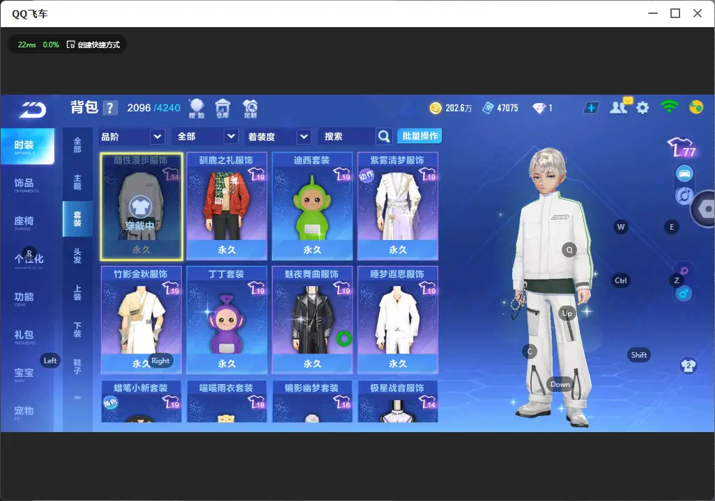
Task: Select the 上装 sub-category tab
Action: [77, 293]
